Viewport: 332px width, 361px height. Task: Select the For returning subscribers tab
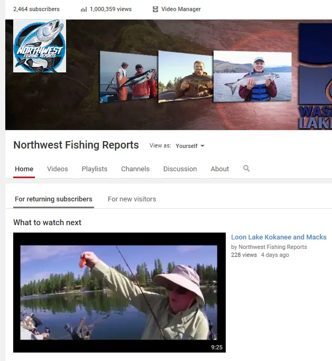click(53, 199)
